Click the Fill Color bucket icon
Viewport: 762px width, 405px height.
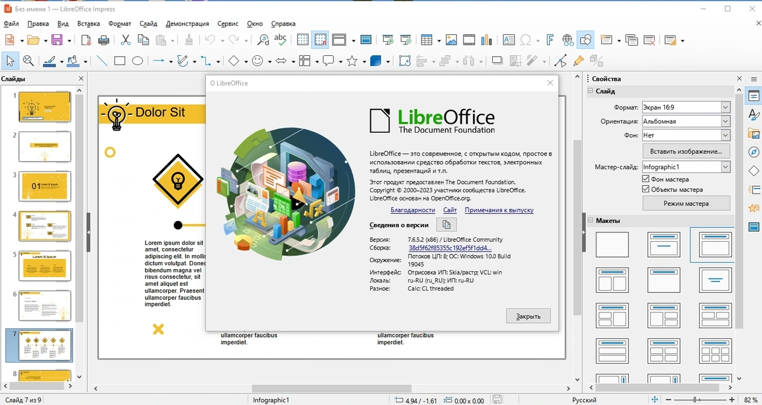pyautogui.click(x=74, y=61)
